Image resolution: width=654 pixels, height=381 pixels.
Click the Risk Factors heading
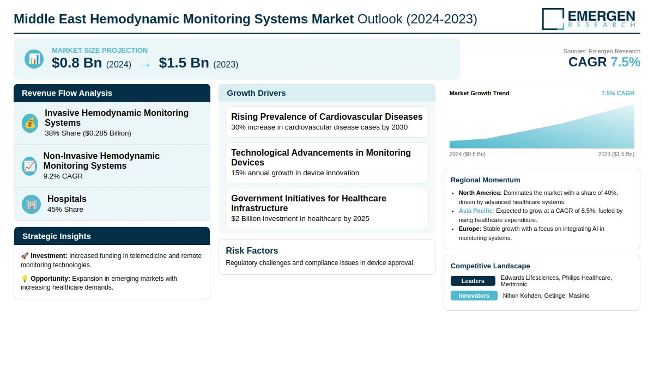pos(252,250)
